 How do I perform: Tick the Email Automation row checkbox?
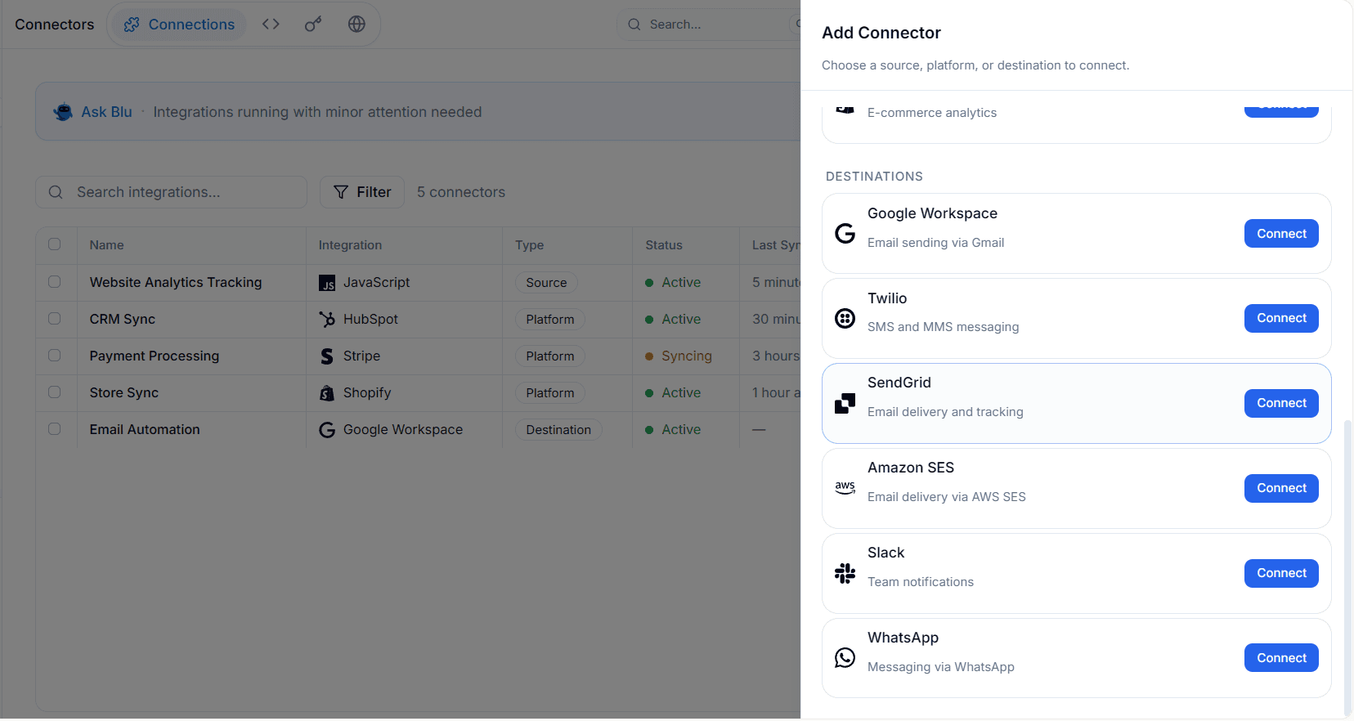click(55, 429)
